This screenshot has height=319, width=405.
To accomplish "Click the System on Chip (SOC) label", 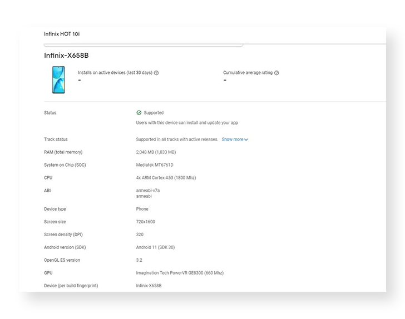I will click(x=65, y=165).
